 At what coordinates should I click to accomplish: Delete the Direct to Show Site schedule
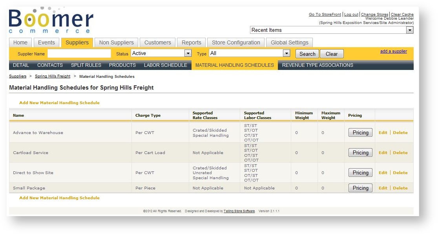(400, 173)
